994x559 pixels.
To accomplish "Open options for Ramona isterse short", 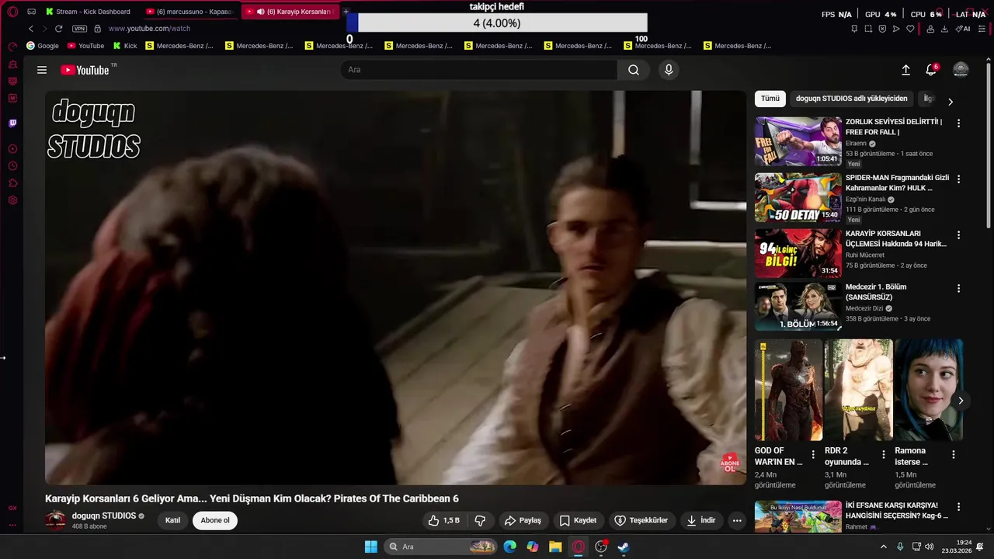I will pyautogui.click(x=954, y=455).
